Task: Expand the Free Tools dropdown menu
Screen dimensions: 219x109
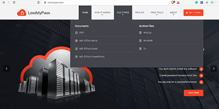Action: coord(157,13)
